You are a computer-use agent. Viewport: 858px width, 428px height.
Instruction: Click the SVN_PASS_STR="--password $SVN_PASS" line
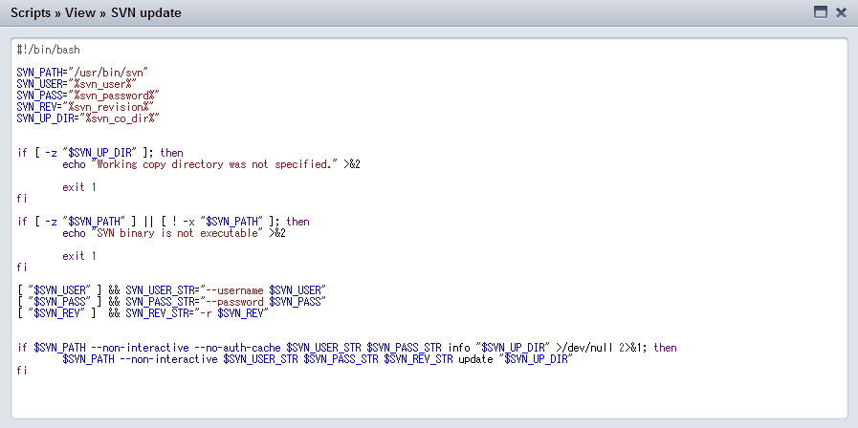pos(172,301)
